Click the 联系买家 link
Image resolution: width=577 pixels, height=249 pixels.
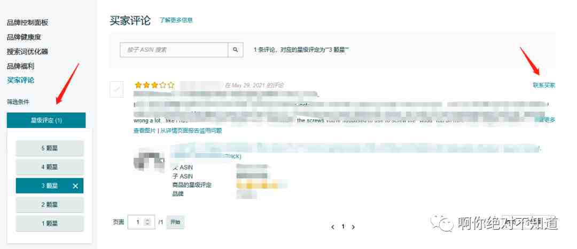pos(544,85)
